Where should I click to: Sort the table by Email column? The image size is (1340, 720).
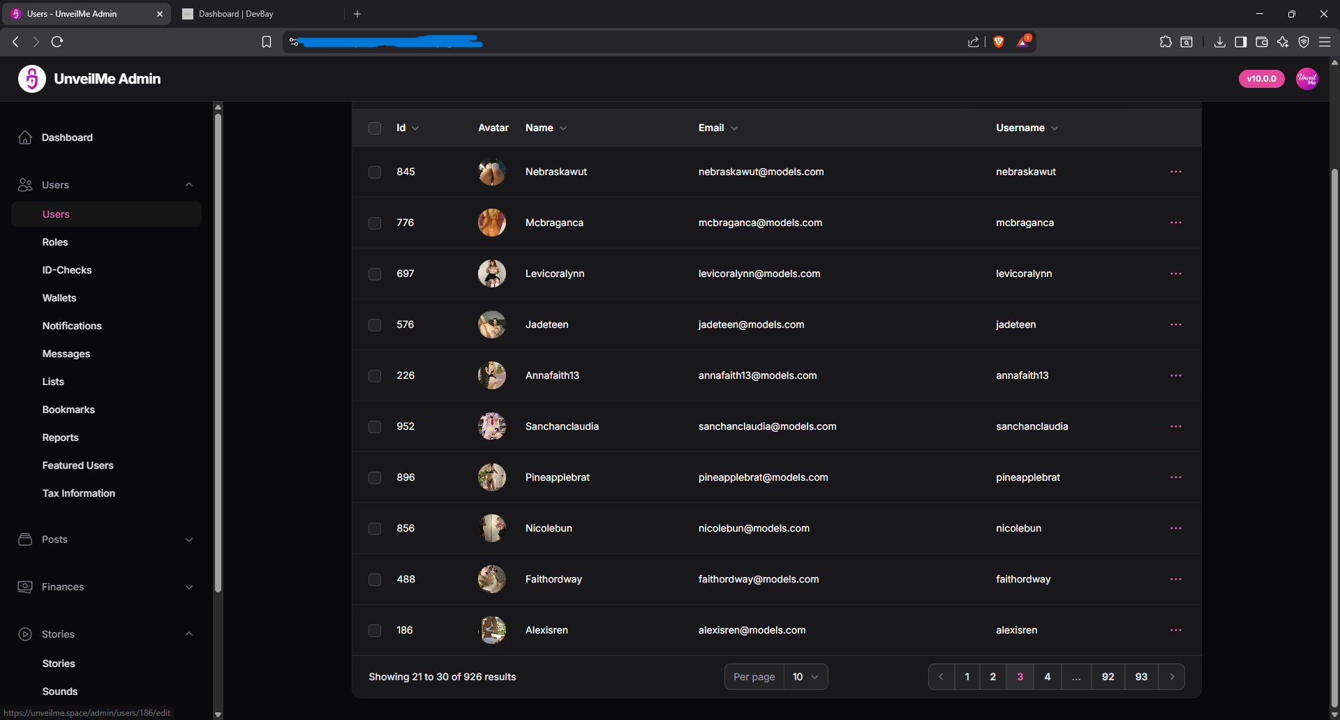coord(717,128)
